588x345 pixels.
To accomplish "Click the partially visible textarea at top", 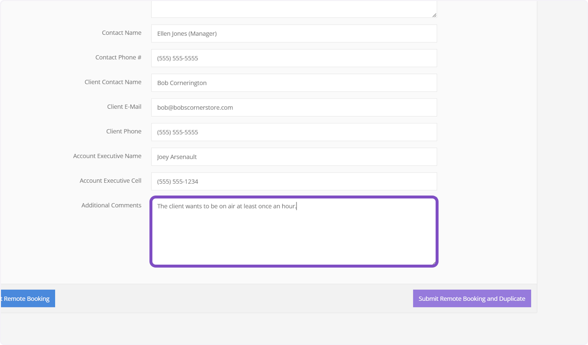I will click(294, 9).
